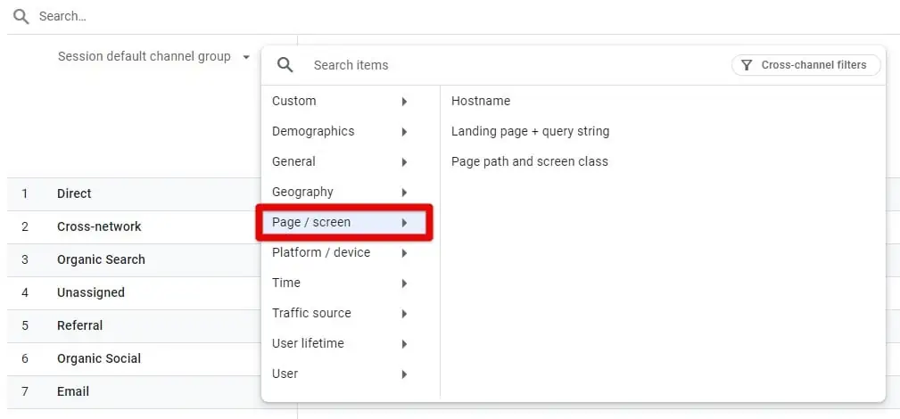Select Landing page + query string
Viewport: 900px width, 419px height.
(530, 131)
